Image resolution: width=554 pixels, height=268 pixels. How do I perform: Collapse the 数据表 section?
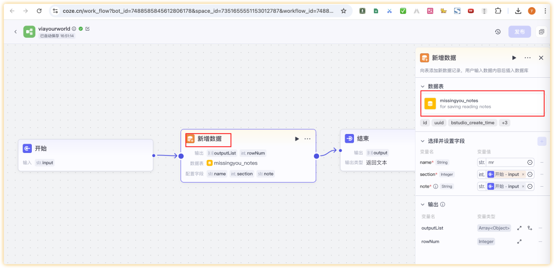(422, 86)
